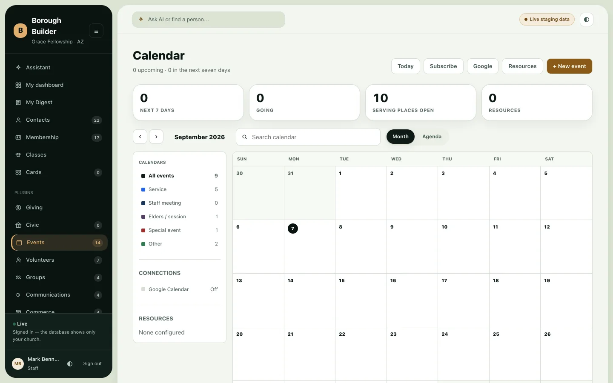
Task: Click the Contacts person icon
Action: (x=18, y=120)
